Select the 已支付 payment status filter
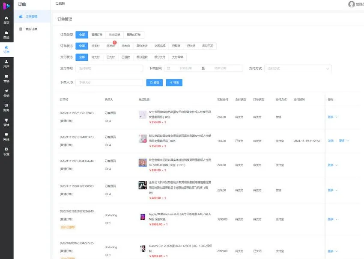The height and width of the screenshot is (259, 364). coord(111,57)
